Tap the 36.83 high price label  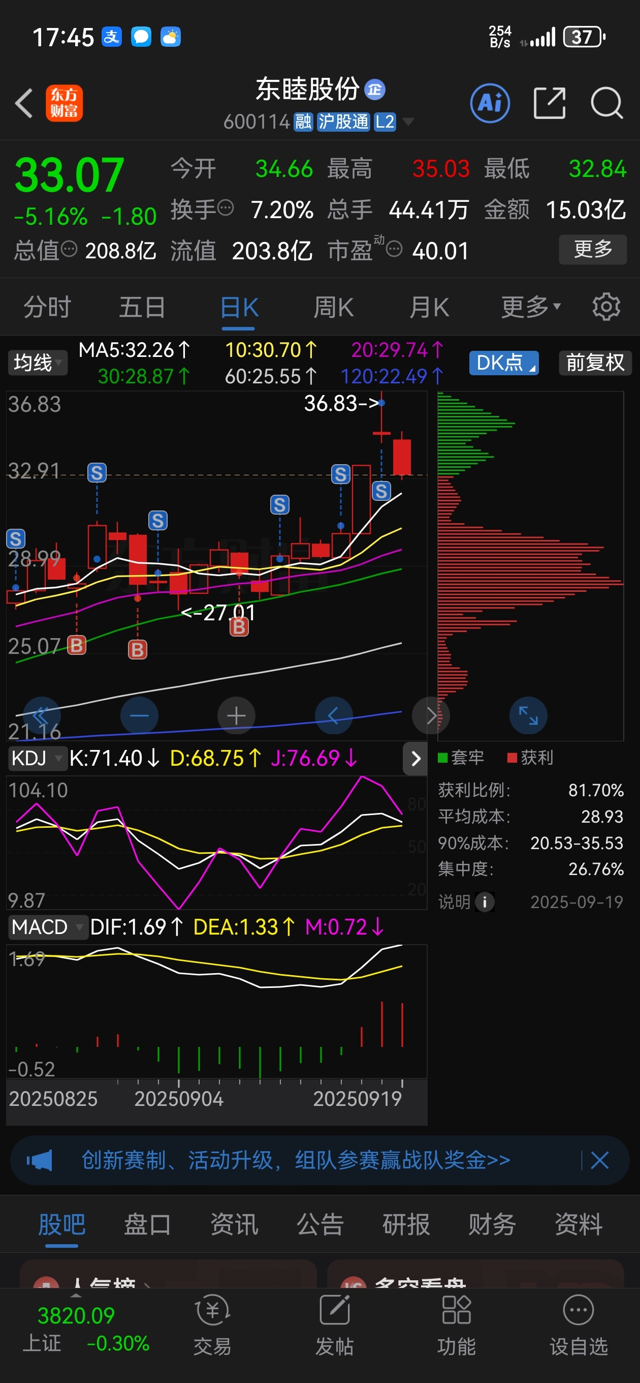[342, 403]
